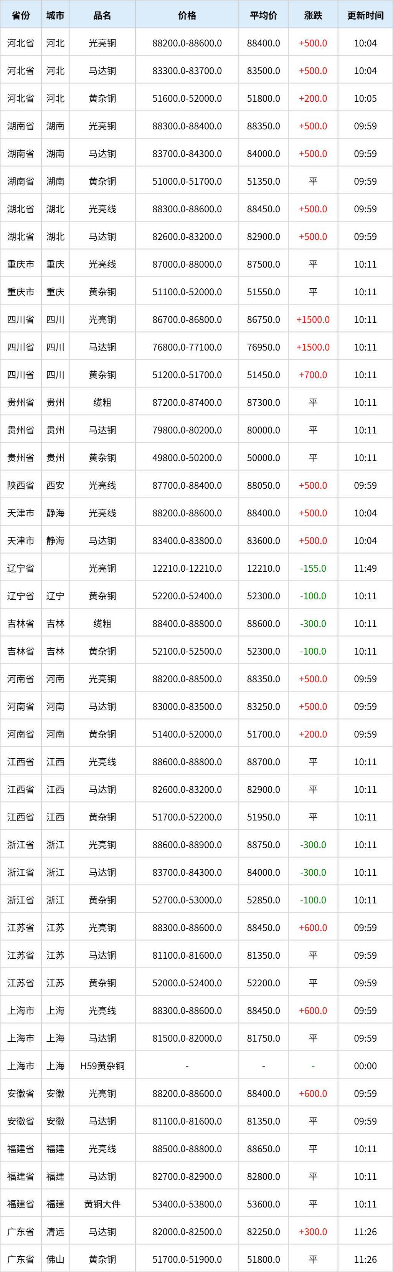Click the 佛山 city cell
The width and height of the screenshot is (393, 1272).
coord(55,1260)
